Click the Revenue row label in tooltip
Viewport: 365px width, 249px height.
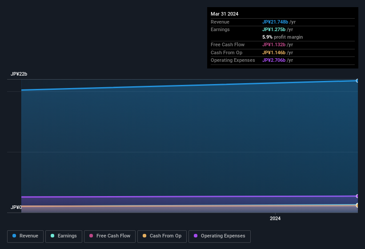pyautogui.click(x=220, y=22)
